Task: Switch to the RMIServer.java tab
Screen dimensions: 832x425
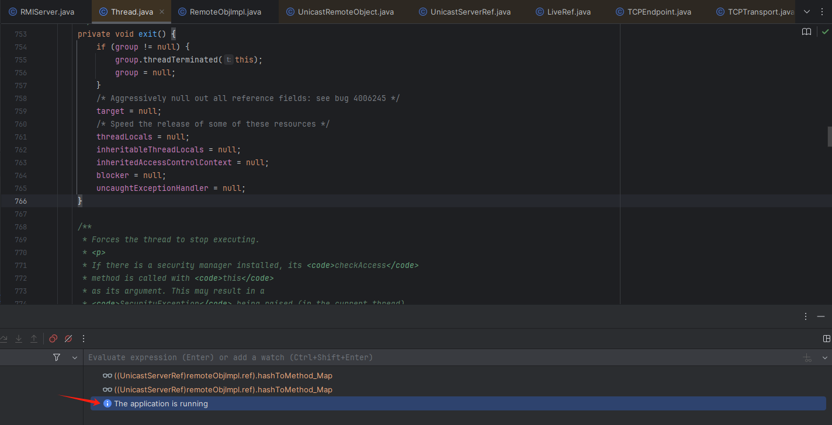Action: click(x=41, y=12)
